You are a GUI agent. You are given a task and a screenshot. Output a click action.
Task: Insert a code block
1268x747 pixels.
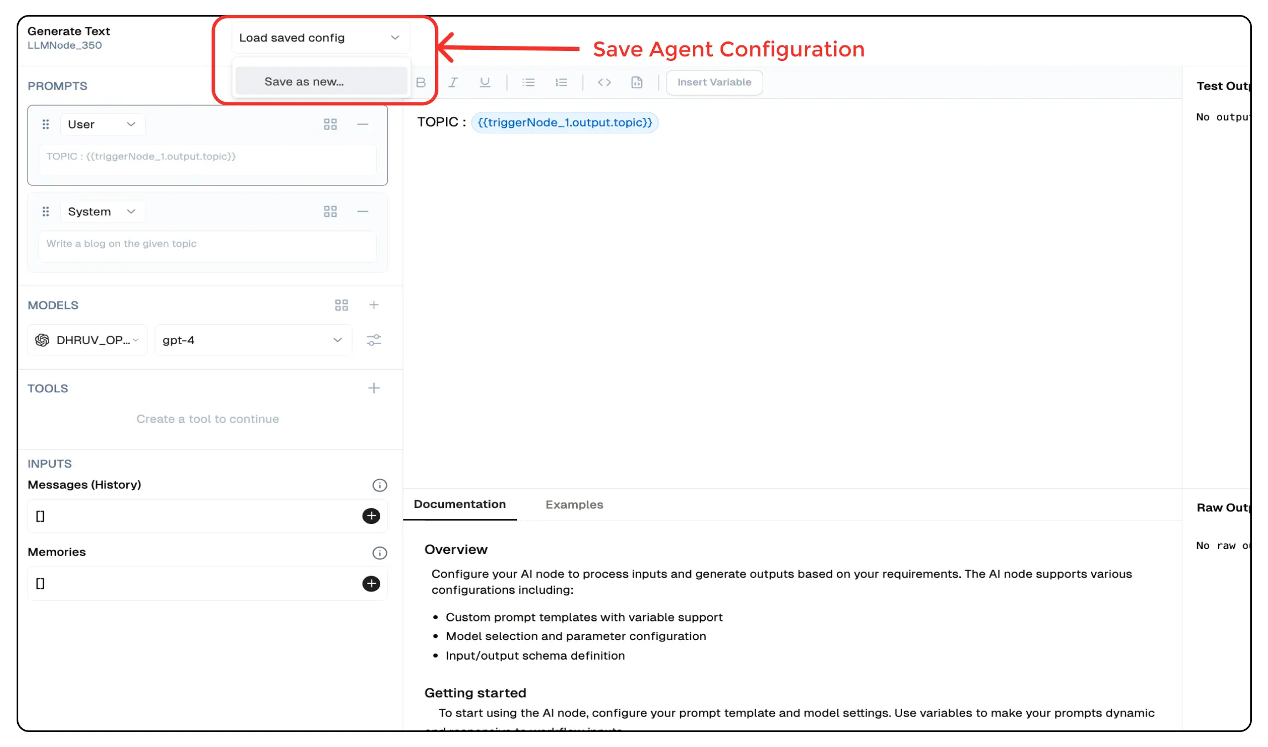tap(636, 82)
